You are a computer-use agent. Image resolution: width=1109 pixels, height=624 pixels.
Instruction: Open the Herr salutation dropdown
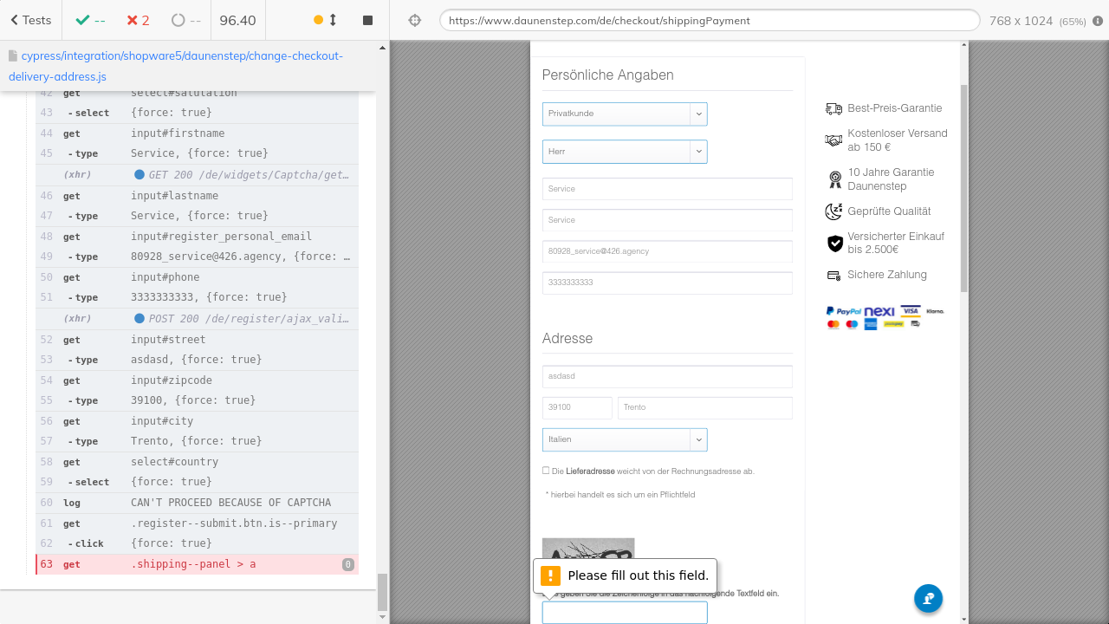coord(624,152)
